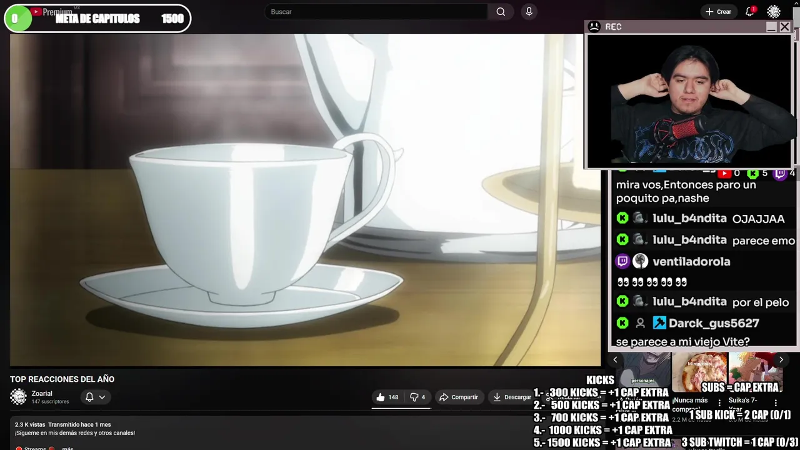The height and width of the screenshot is (450, 800).
Task: Open the Zoarial channel avatar
Action: pyautogui.click(x=18, y=397)
